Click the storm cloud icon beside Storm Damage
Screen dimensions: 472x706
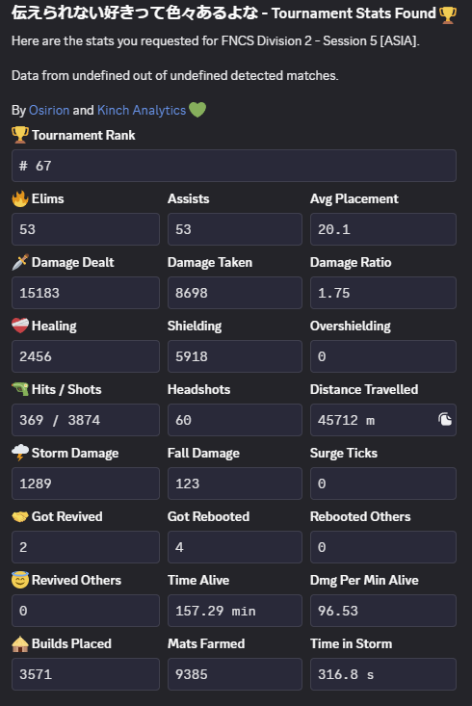(20, 453)
